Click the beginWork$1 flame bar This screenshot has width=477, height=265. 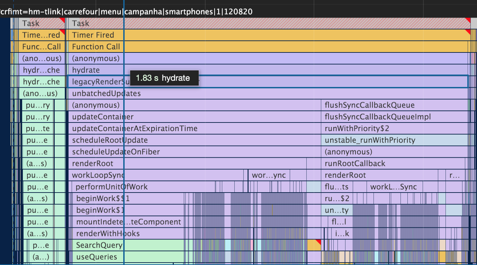coord(128,211)
